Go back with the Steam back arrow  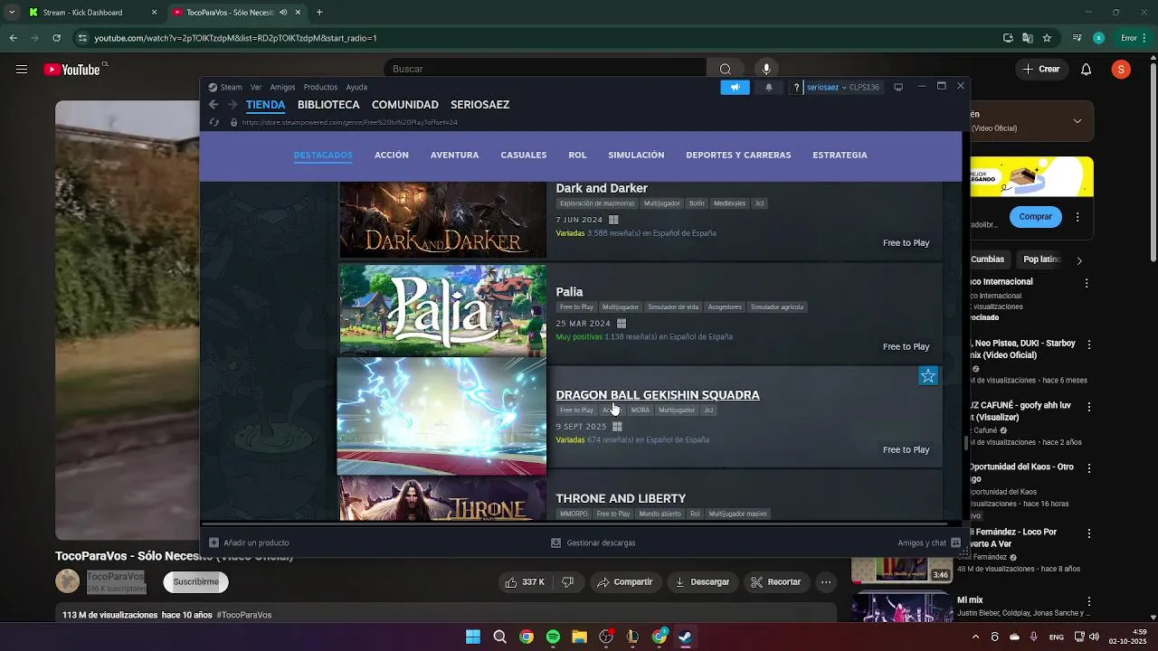[214, 105]
